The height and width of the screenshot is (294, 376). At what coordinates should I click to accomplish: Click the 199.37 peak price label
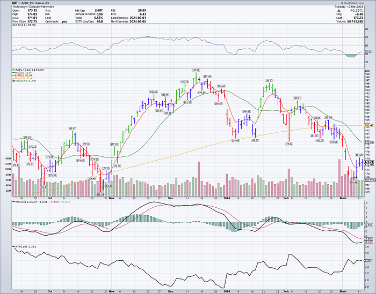pyautogui.click(x=196, y=70)
